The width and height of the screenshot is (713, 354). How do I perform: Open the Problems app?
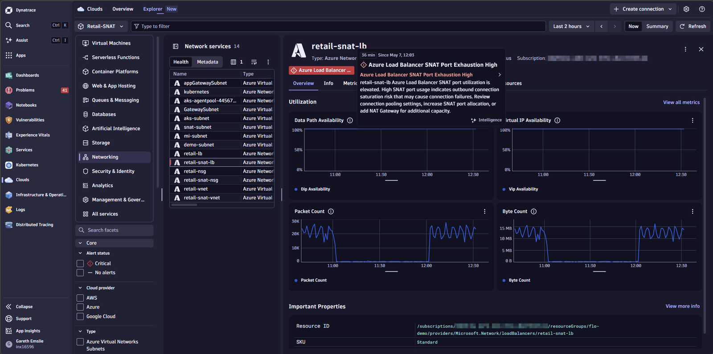click(x=25, y=90)
